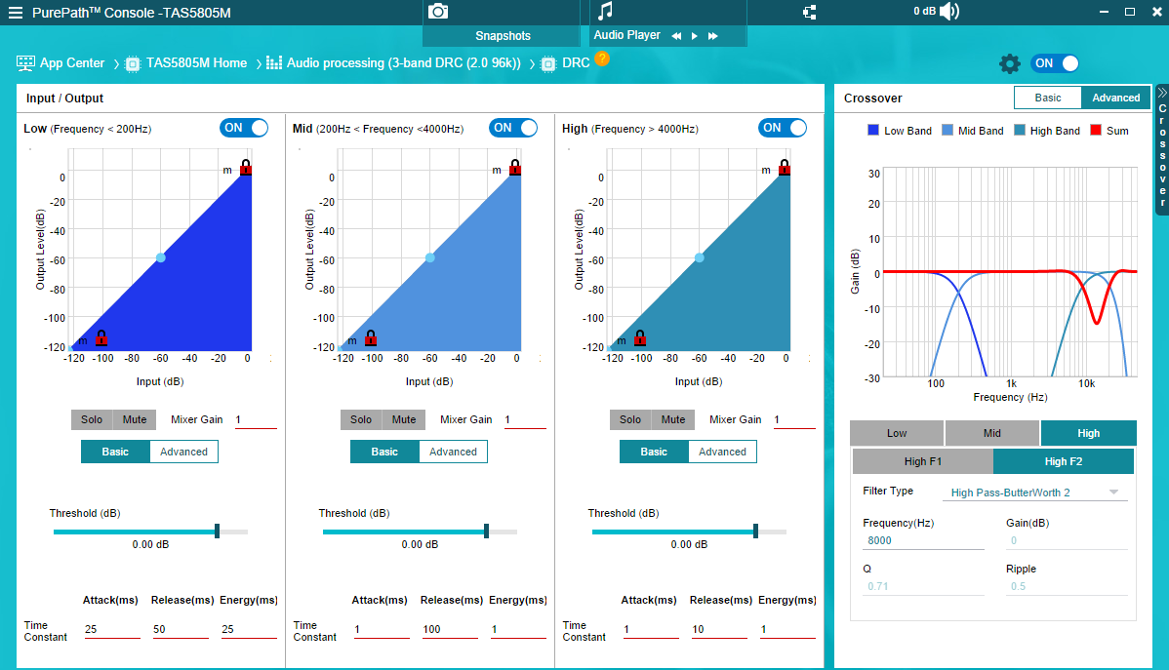
Task: Toggle the global DRC ON switch
Action: pos(1055,63)
